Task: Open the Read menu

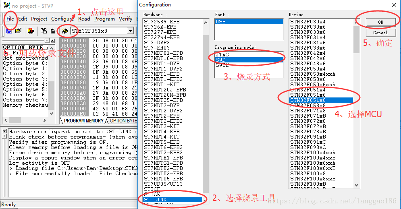Action: pos(84,19)
